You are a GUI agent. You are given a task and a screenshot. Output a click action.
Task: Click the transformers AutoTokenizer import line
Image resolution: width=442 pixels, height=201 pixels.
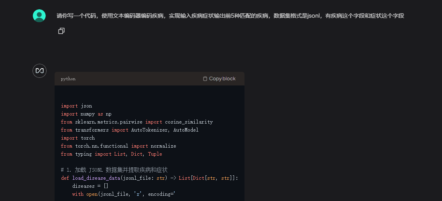click(130, 130)
